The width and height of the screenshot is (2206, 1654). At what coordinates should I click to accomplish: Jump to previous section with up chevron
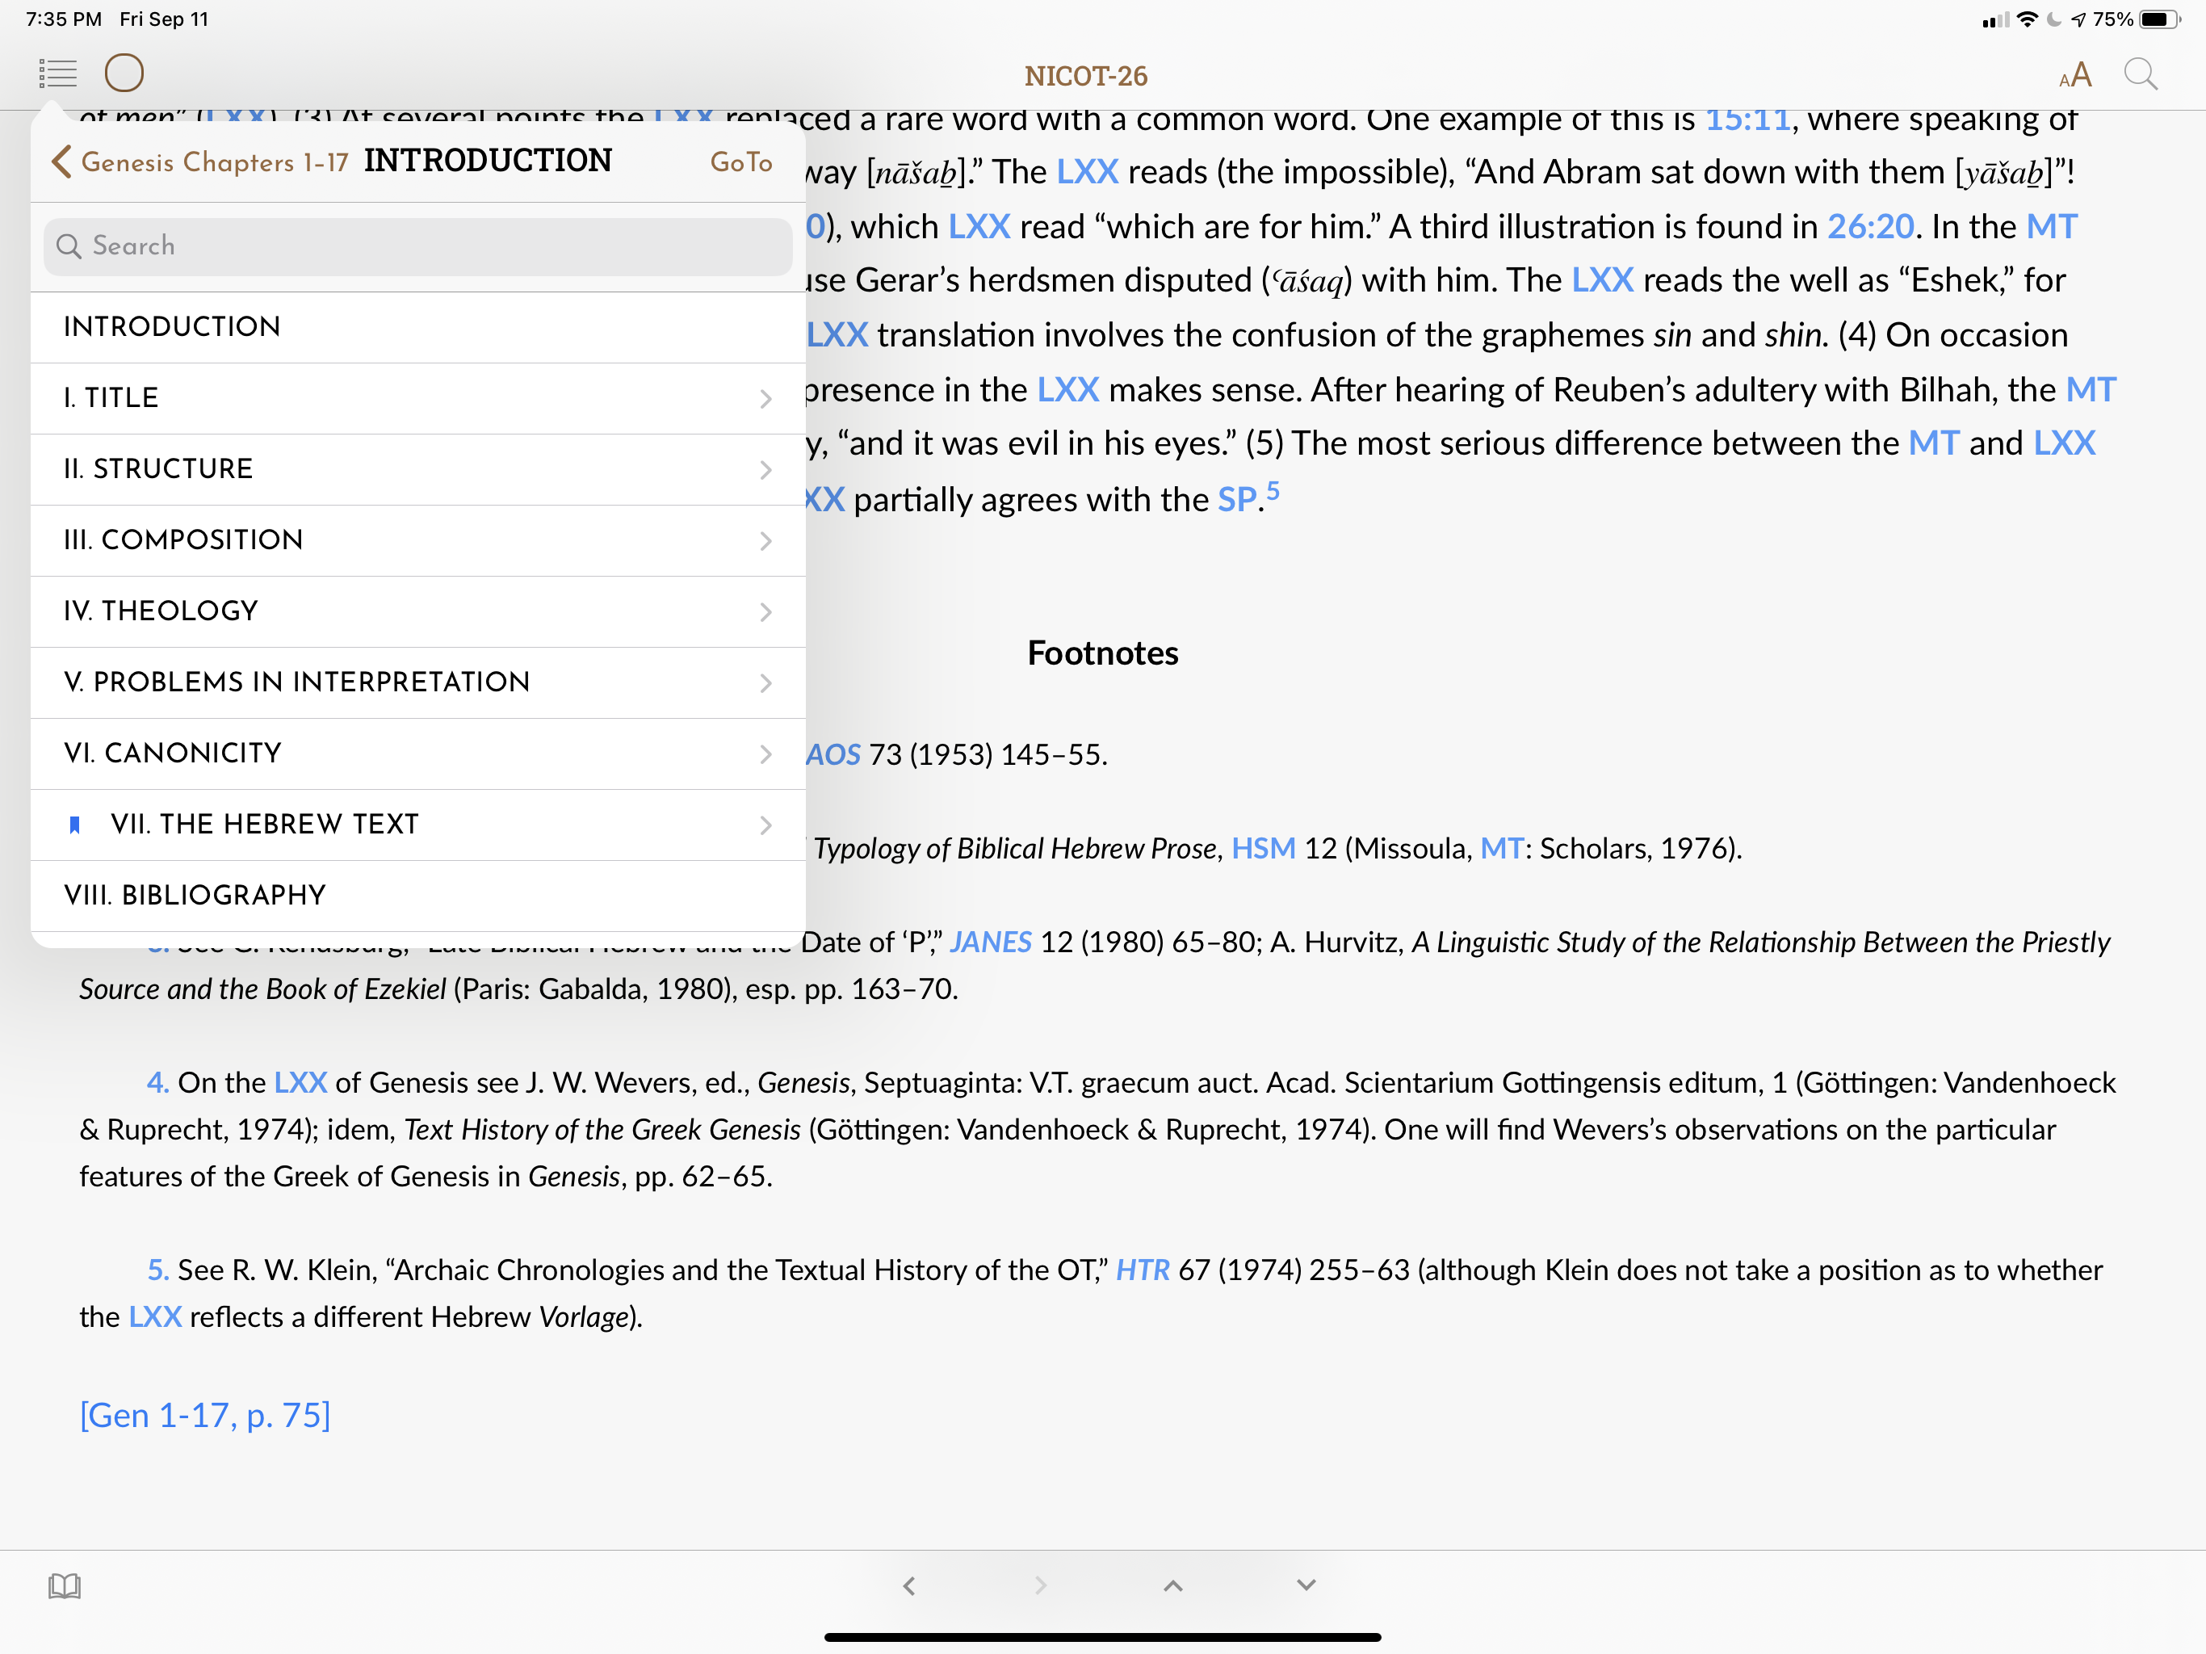[1172, 1585]
